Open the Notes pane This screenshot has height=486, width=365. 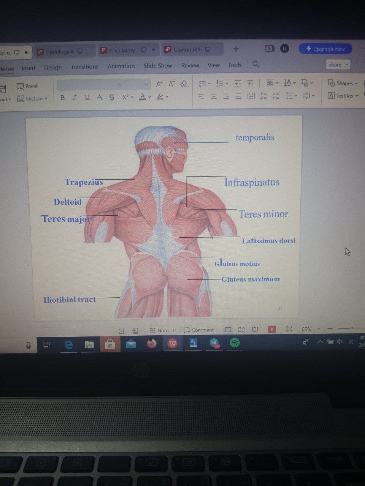[162, 330]
